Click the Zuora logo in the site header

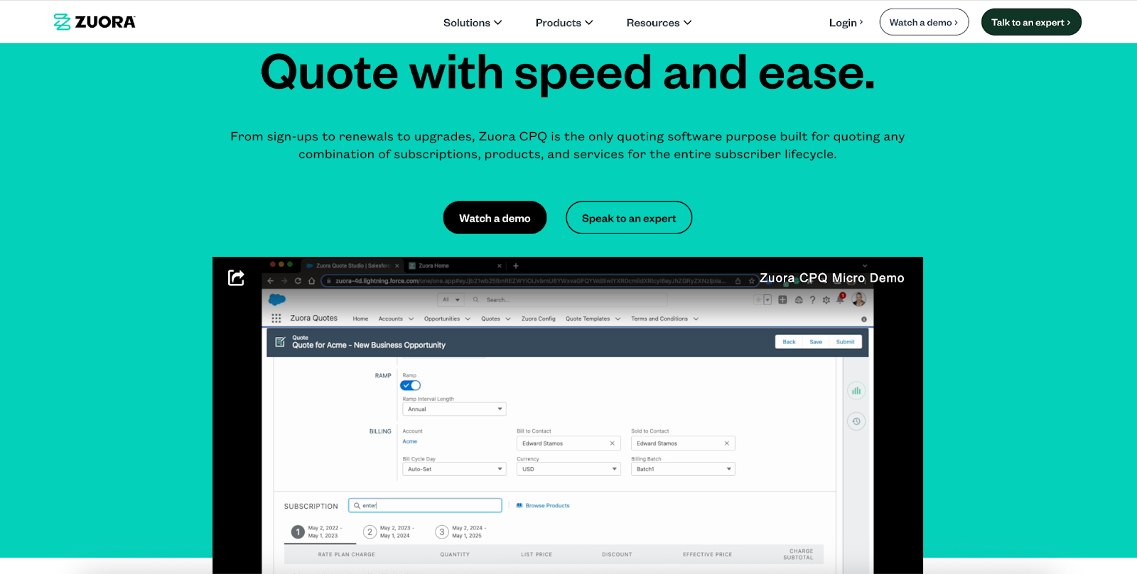tap(95, 22)
